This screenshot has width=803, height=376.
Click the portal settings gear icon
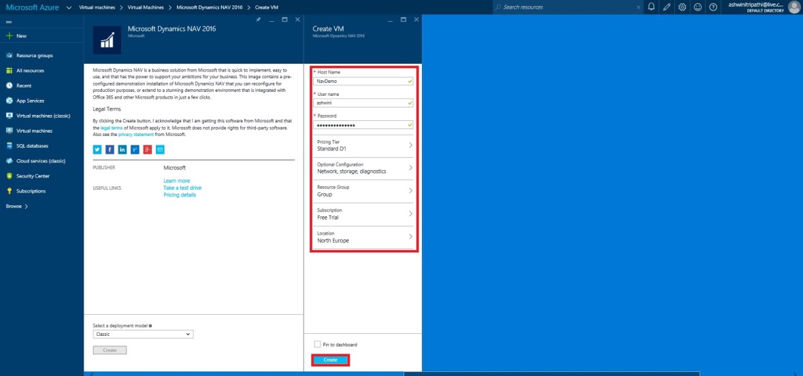[682, 7]
